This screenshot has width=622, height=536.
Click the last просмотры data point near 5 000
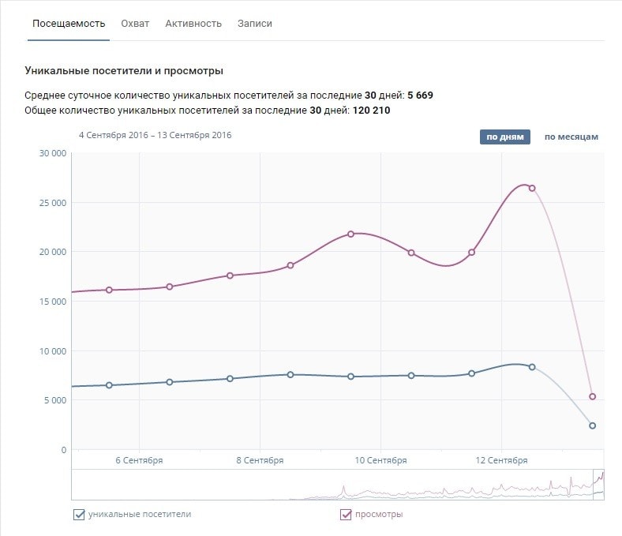click(x=593, y=396)
